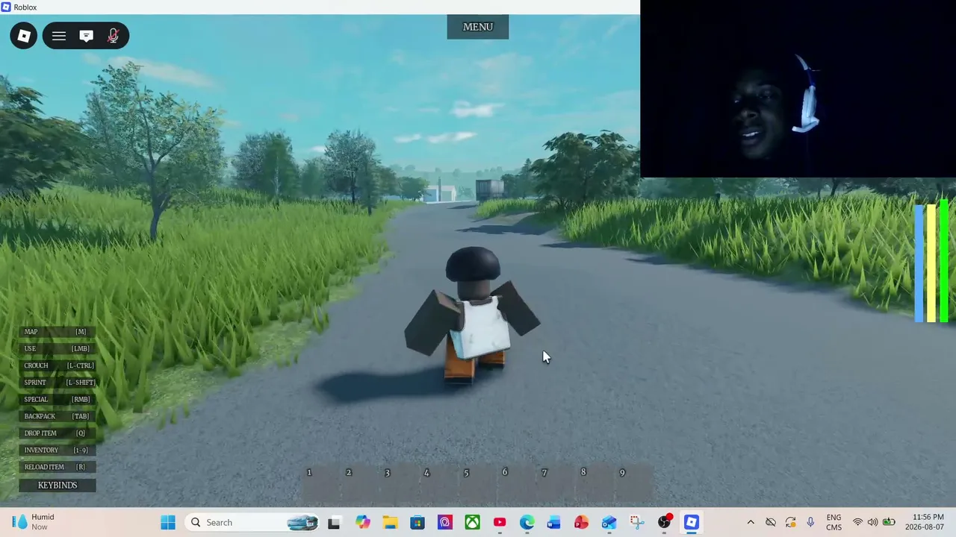This screenshot has width=956, height=537.
Task: Select hotbar slot 5
Action: tap(478, 483)
